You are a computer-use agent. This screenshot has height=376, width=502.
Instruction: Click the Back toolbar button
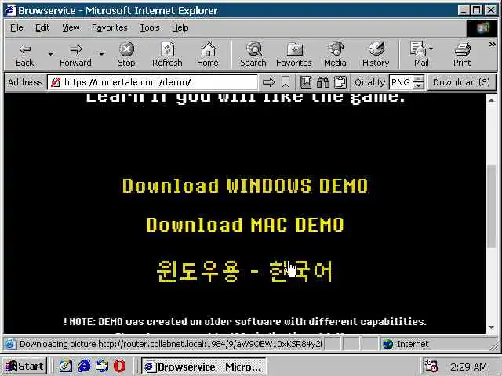pyautogui.click(x=24, y=54)
